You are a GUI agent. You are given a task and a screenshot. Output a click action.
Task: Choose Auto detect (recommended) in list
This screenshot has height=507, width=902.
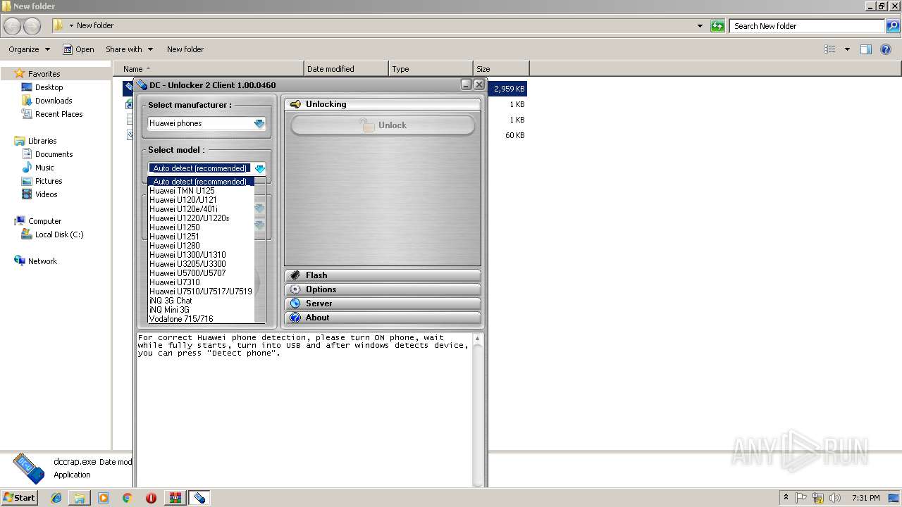(x=201, y=182)
